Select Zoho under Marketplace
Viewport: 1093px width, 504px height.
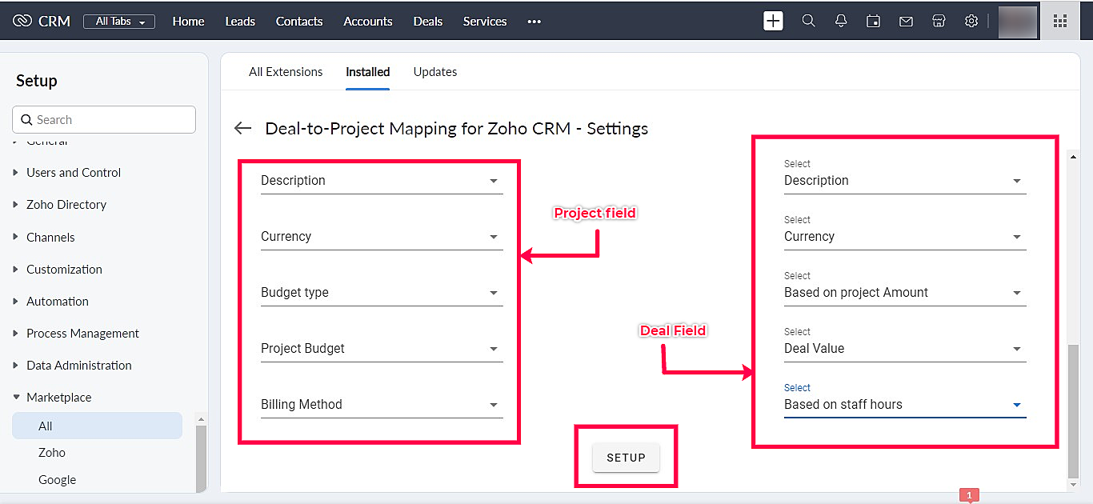tap(52, 453)
